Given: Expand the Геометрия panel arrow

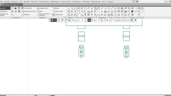Looking at the screenshot, I should point(64,17).
